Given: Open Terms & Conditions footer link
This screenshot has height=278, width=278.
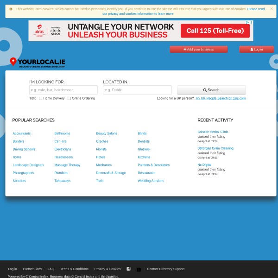Looking at the screenshot, I should 74,269.
